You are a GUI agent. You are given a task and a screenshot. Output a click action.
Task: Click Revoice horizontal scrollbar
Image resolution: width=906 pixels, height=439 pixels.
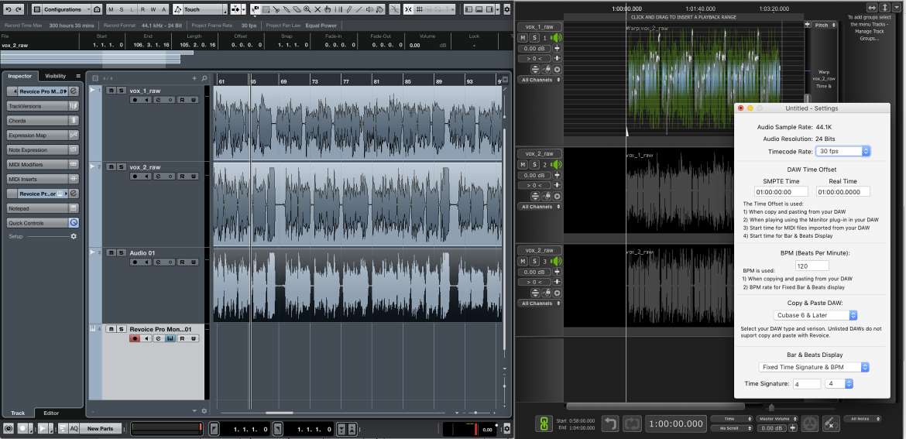pyautogui.click(x=656, y=406)
